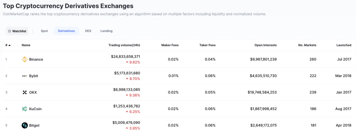The width and height of the screenshot is (356, 130).
Task: Sort by Taker Fees column header
Action: pyautogui.click(x=208, y=45)
